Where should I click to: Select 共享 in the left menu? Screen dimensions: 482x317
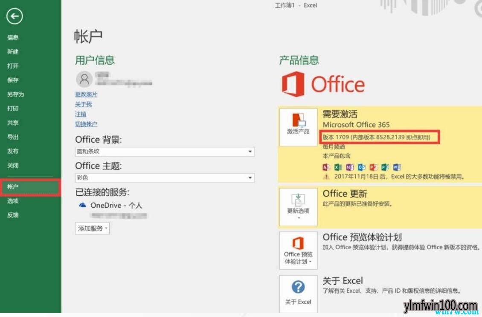pos(13,123)
